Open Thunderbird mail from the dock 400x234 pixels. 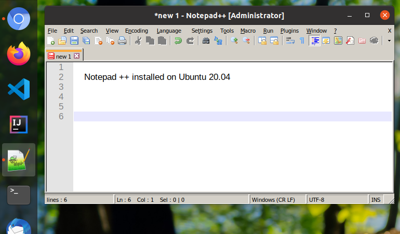click(19, 226)
